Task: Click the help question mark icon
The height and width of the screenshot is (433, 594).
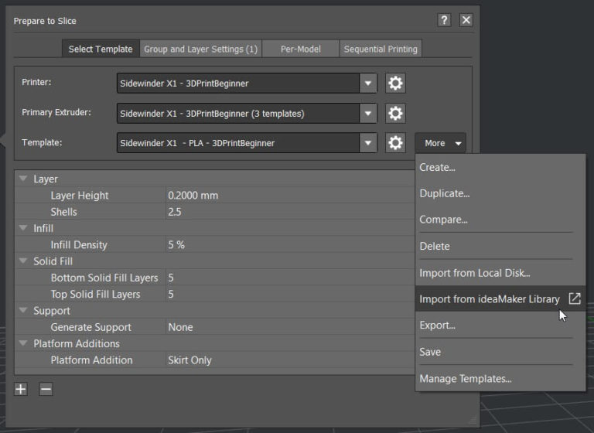Action: 444,20
